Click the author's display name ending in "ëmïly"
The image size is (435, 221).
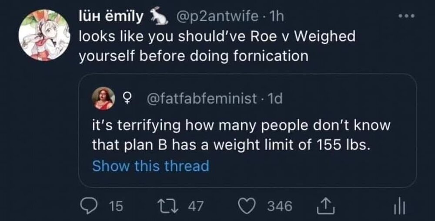(x=111, y=17)
